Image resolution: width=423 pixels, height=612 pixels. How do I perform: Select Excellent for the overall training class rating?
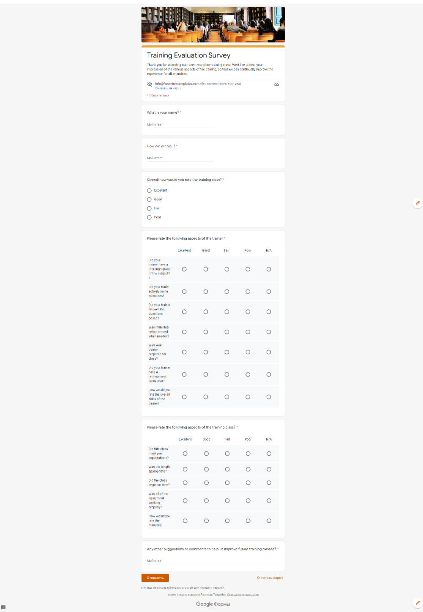(149, 191)
